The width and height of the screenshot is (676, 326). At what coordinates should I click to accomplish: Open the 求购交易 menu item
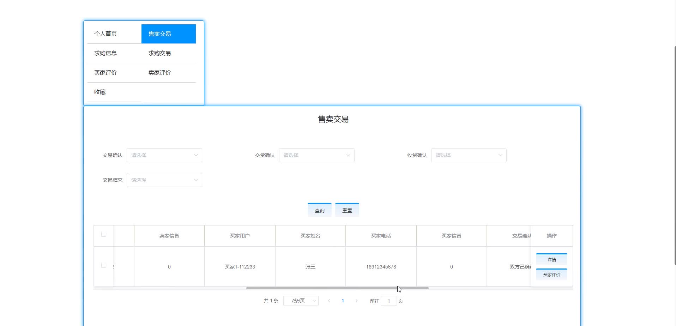click(x=169, y=53)
